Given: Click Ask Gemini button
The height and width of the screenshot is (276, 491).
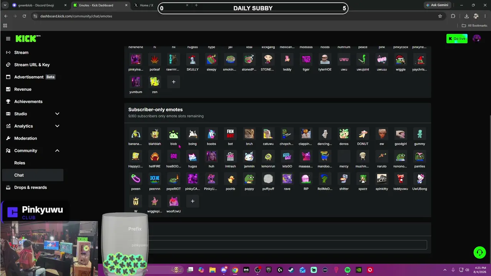Looking at the screenshot, I should pyautogui.click(x=437, y=5).
